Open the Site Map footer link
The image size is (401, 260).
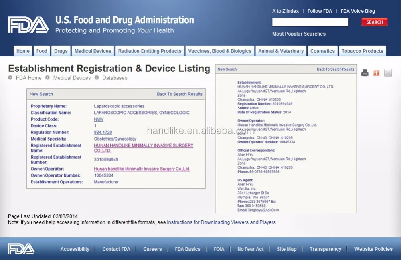287,249
